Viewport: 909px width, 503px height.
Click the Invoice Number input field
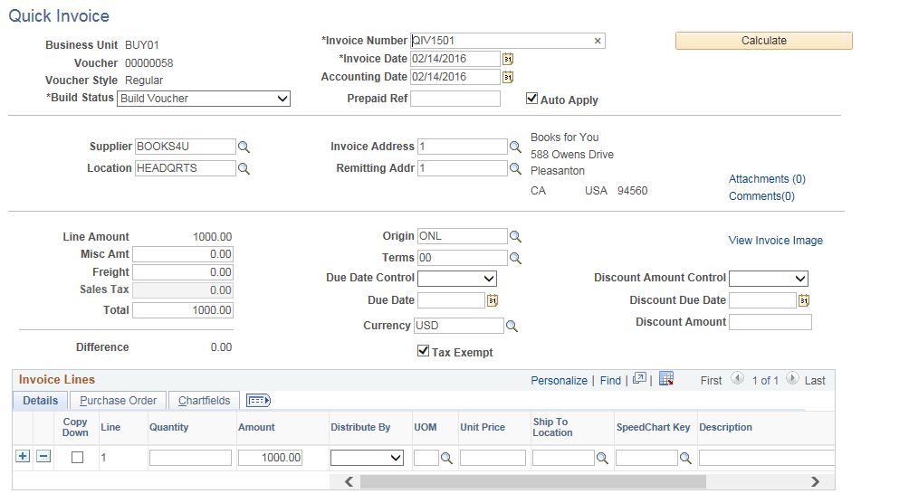[508, 41]
